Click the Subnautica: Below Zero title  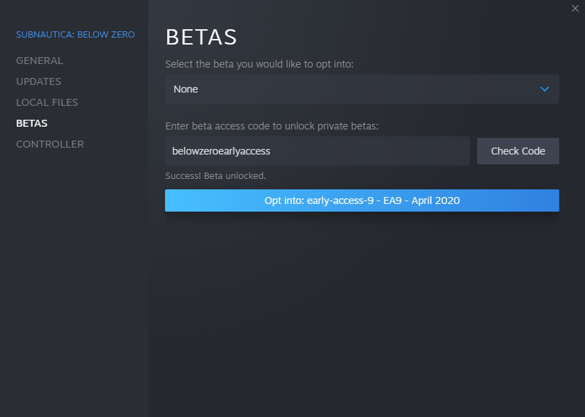coord(75,34)
